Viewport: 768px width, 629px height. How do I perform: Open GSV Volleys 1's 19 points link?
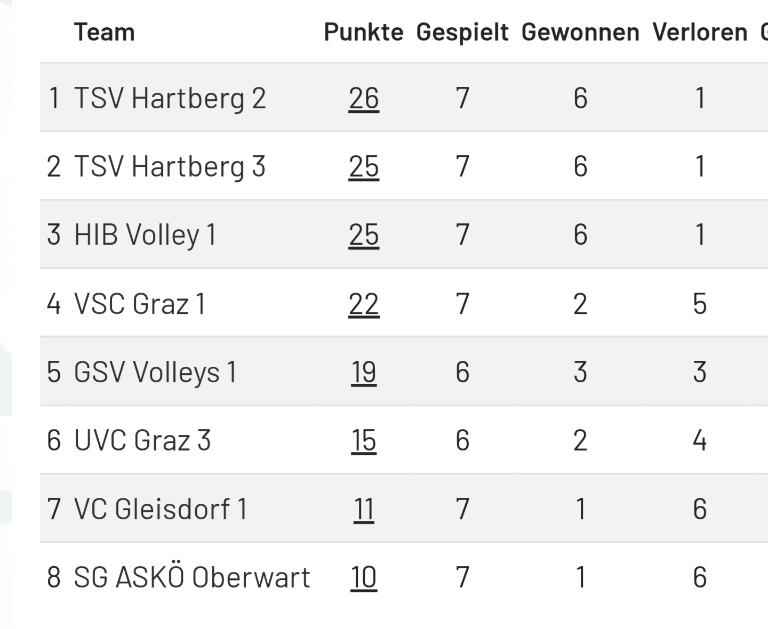point(364,372)
